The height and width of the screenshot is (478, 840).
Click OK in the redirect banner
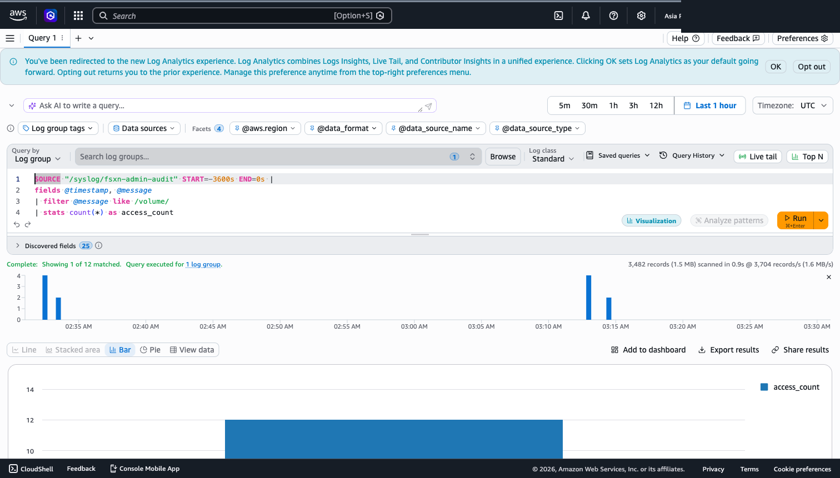(x=776, y=67)
